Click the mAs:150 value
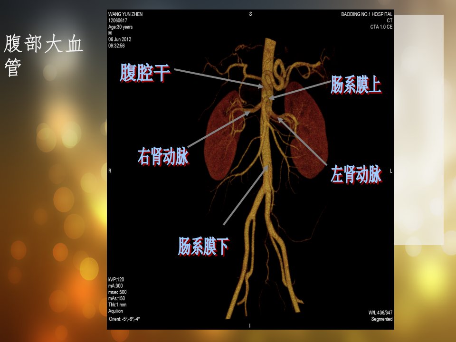The height and width of the screenshot is (342, 456). point(116,298)
